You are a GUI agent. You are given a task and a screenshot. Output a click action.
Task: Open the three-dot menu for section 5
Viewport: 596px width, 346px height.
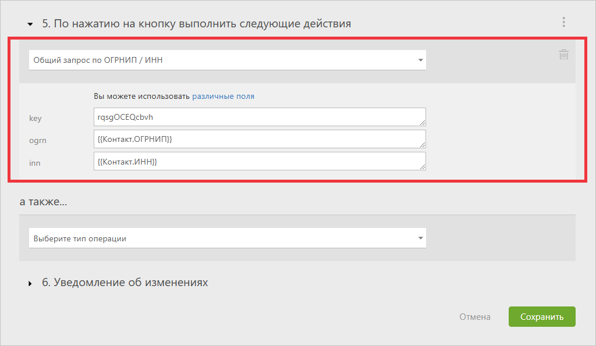point(563,22)
